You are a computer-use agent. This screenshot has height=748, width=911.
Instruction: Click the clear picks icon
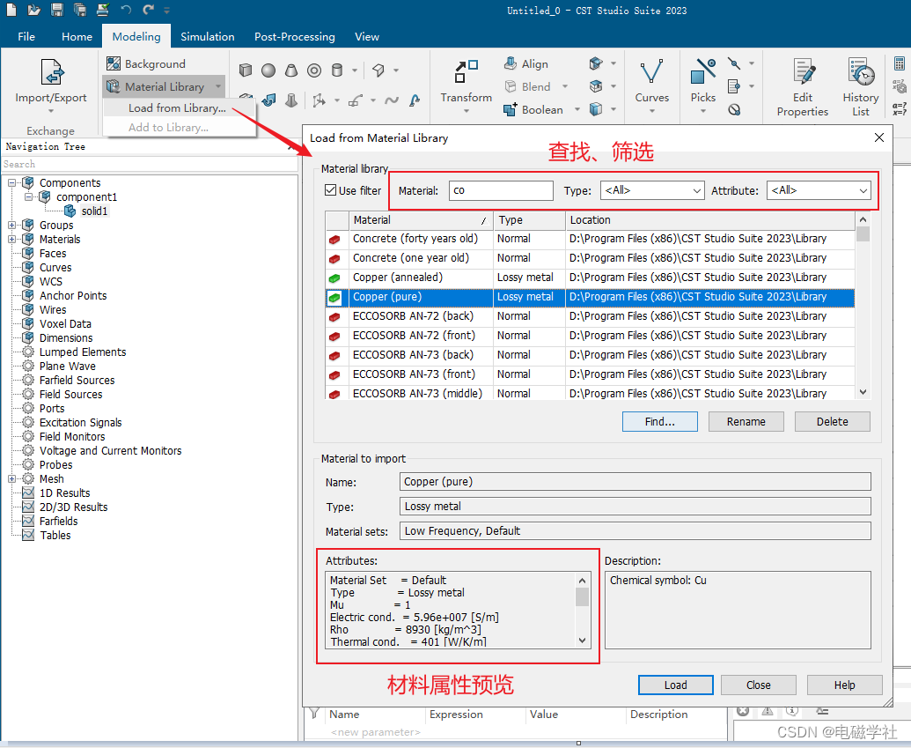click(x=734, y=109)
